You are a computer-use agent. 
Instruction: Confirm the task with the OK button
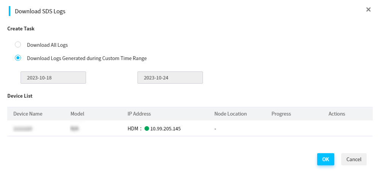(326, 159)
